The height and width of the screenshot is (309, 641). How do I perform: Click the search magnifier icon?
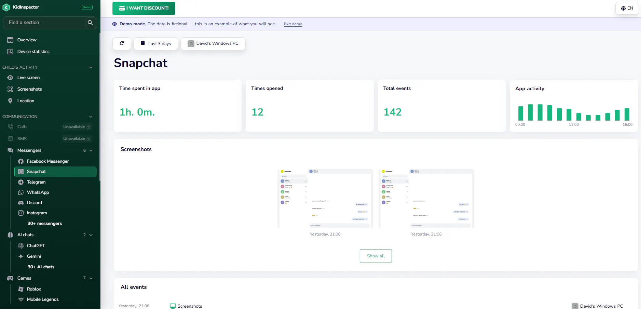(x=90, y=23)
